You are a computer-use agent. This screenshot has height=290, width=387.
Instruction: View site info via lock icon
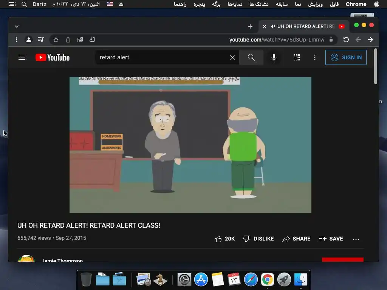click(331, 40)
